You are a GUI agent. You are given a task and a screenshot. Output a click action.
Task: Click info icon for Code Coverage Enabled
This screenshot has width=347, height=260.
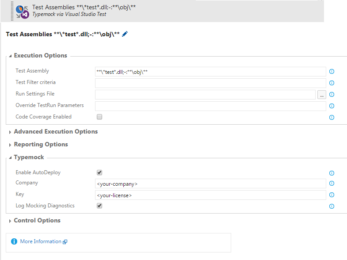click(332, 118)
